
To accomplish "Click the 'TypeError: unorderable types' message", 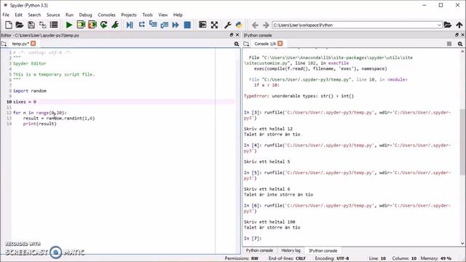I will [299, 96].
